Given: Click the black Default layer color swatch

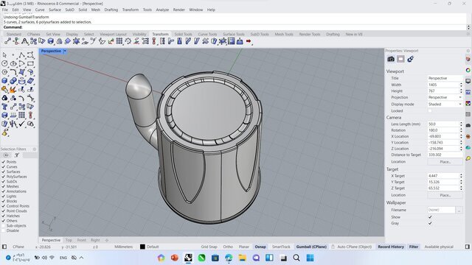Looking at the screenshot, I should coord(142,247).
